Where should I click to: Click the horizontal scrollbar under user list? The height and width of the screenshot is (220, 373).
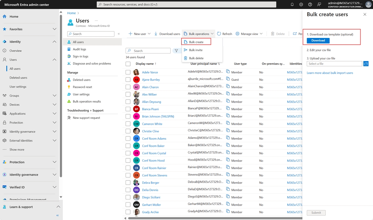click(x=214, y=218)
